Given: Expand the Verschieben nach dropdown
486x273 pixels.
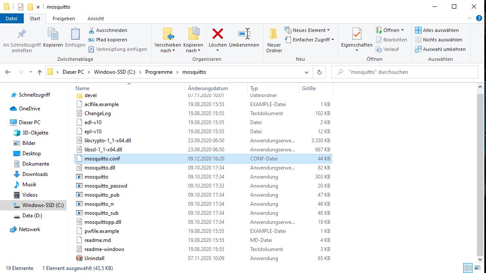Looking at the screenshot, I should [x=168, y=50].
